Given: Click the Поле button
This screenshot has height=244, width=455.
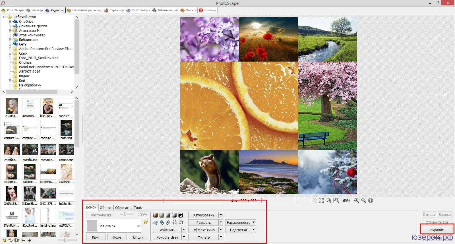Looking at the screenshot, I should coord(117,237).
